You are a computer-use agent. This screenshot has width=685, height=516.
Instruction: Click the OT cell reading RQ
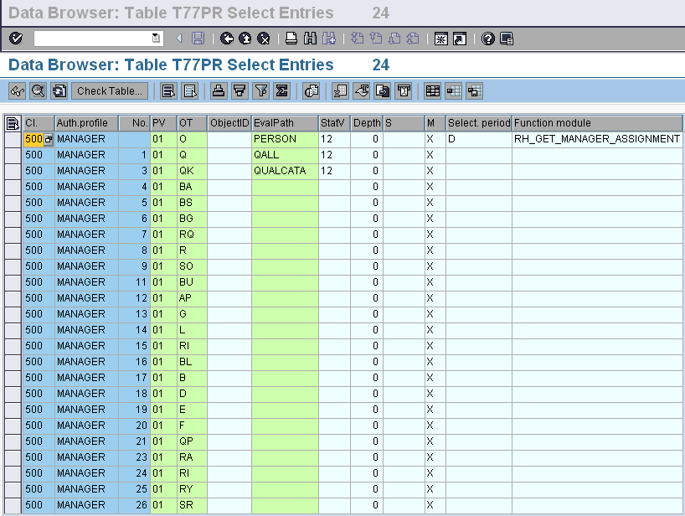click(x=192, y=235)
